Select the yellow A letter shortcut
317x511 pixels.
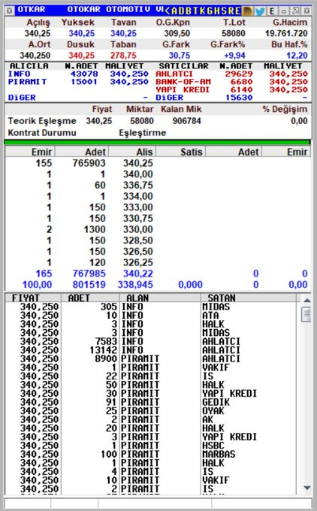pyautogui.click(x=174, y=11)
